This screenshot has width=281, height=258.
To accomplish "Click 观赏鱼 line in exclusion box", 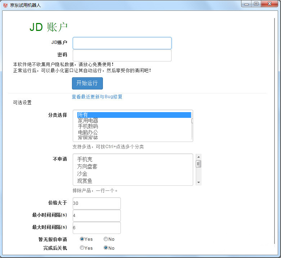I will click(x=85, y=181).
